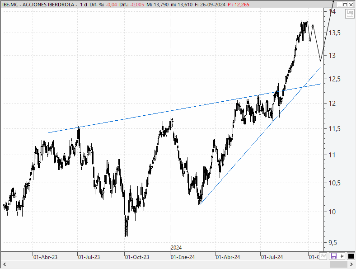This screenshot has height=269, width=356.
Task: Click the 'Dif. %: -0,04' value
Action: click(x=103, y=5)
